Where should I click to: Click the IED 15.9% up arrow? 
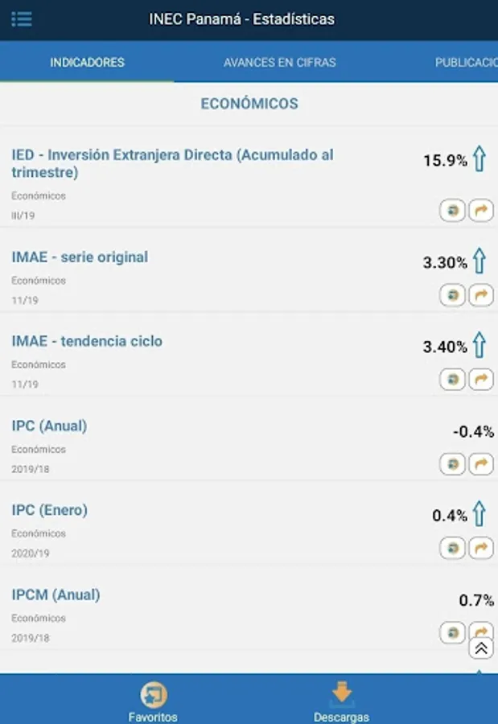point(479,159)
